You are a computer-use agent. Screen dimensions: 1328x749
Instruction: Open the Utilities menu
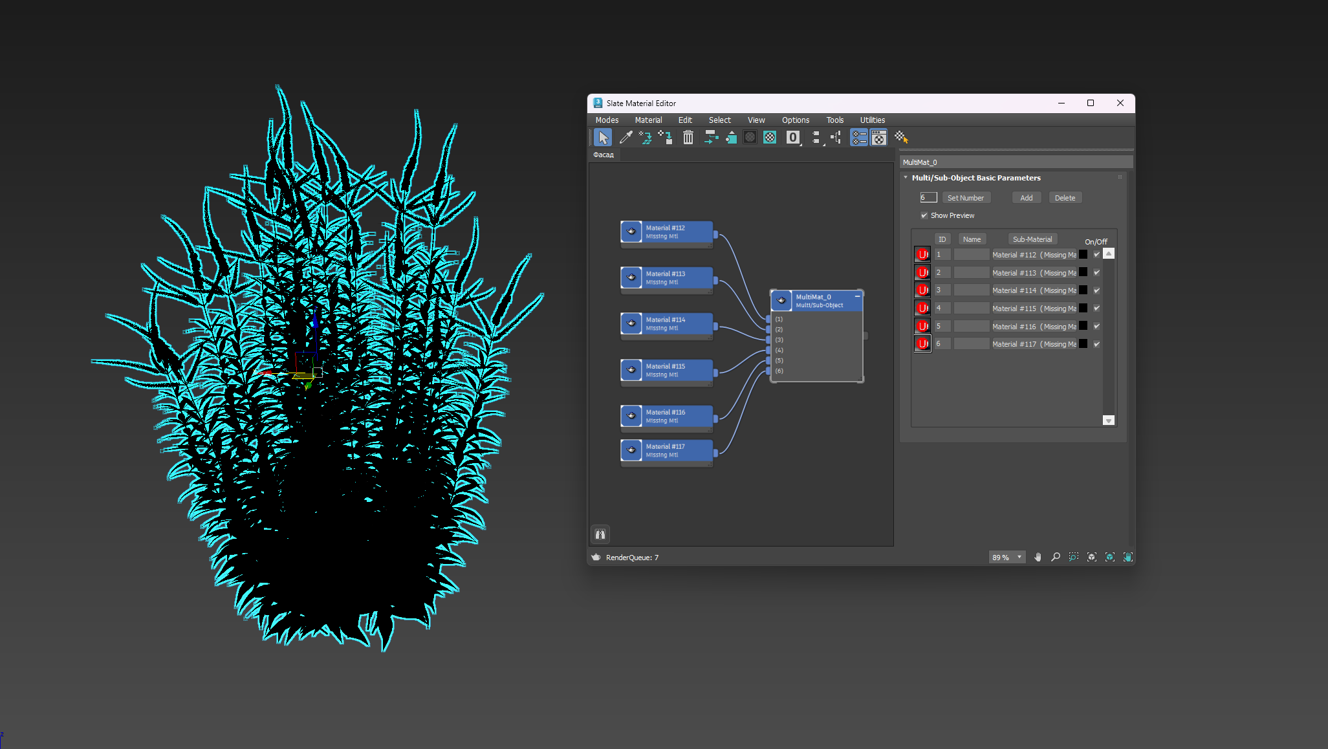872,120
